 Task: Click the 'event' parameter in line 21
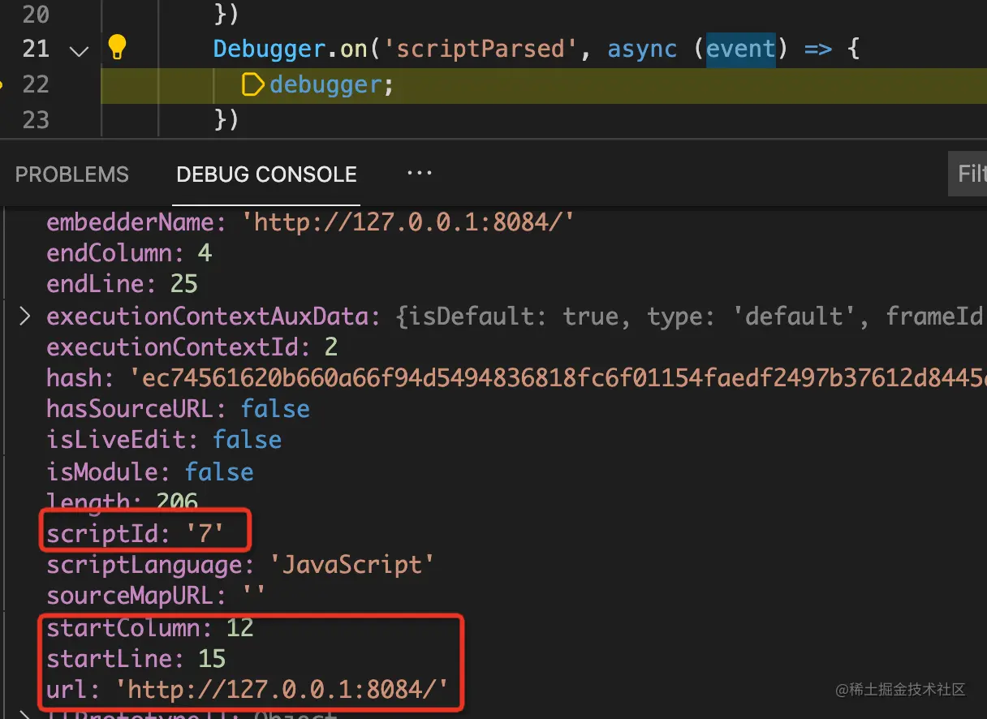[x=740, y=49]
